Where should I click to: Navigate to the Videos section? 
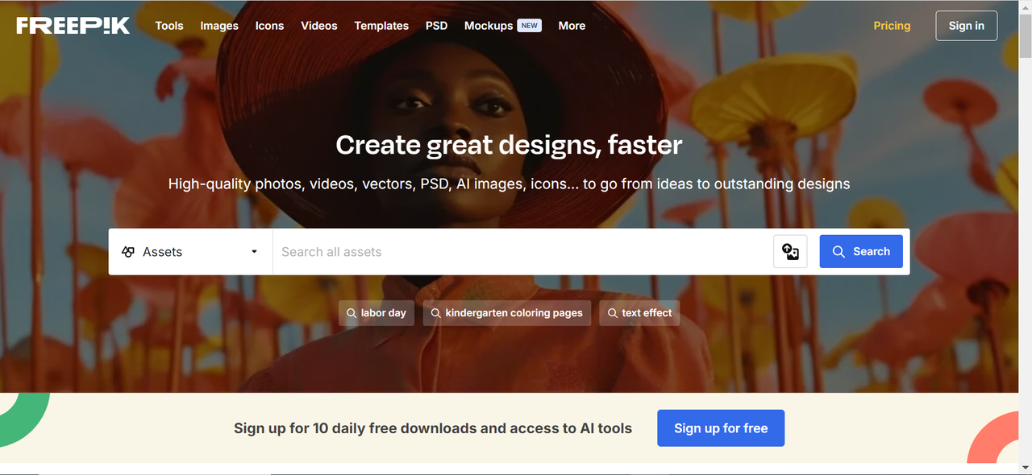pos(319,26)
